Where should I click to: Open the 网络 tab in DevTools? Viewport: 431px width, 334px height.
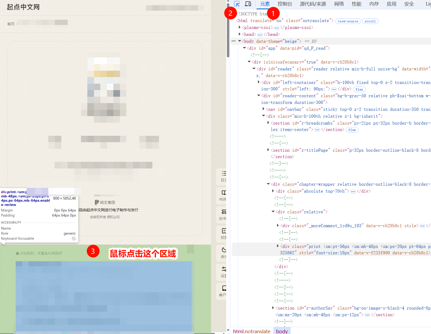tap(339, 4)
